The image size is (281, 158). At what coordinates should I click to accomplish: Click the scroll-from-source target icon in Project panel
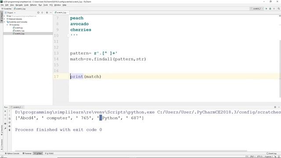[x=38, y=13]
